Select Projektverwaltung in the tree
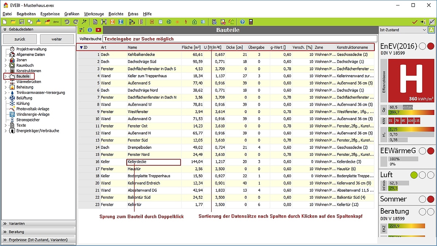This screenshot has width=437, height=246. click(31, 49)
